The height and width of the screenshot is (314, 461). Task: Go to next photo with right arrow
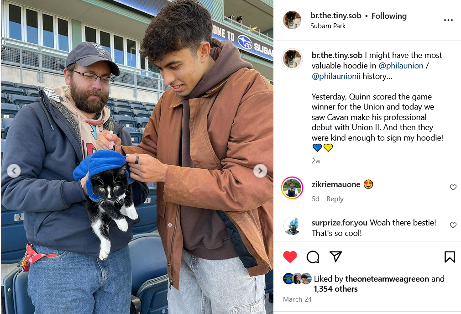pyautogui.click(x=260, y=171)
